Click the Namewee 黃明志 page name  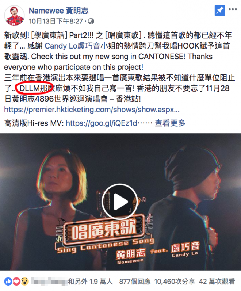point(59,11)
